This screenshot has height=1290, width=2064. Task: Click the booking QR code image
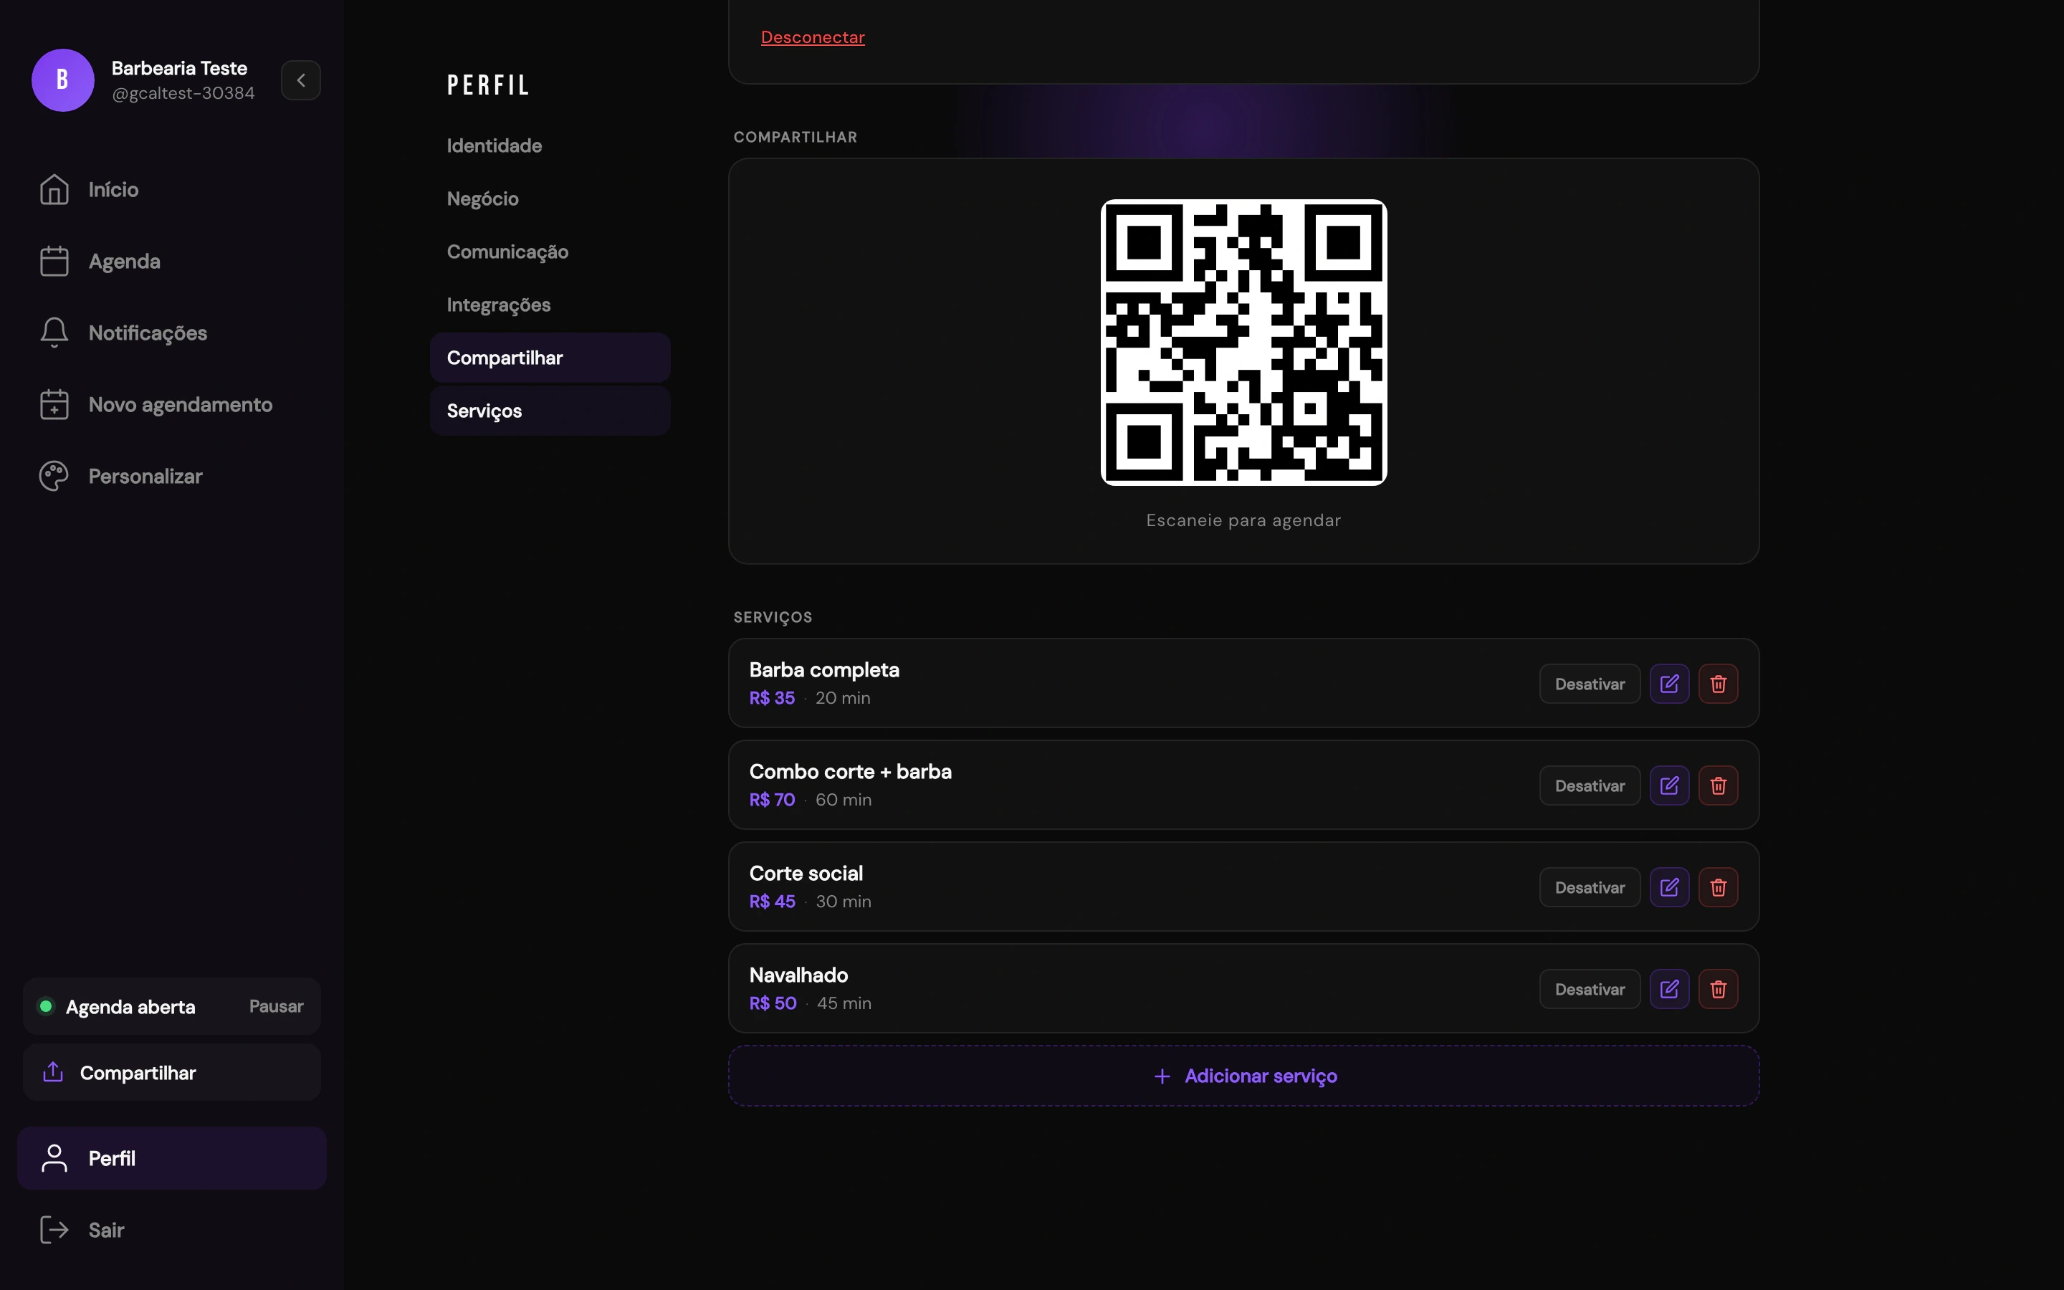1243,343
